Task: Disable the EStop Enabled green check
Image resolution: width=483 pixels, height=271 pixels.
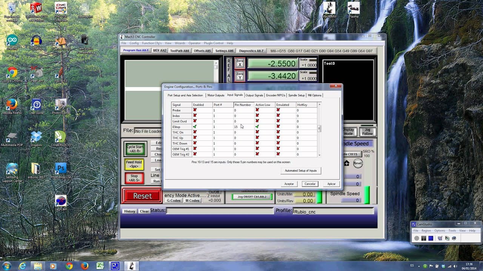Action: click(195, 127)
